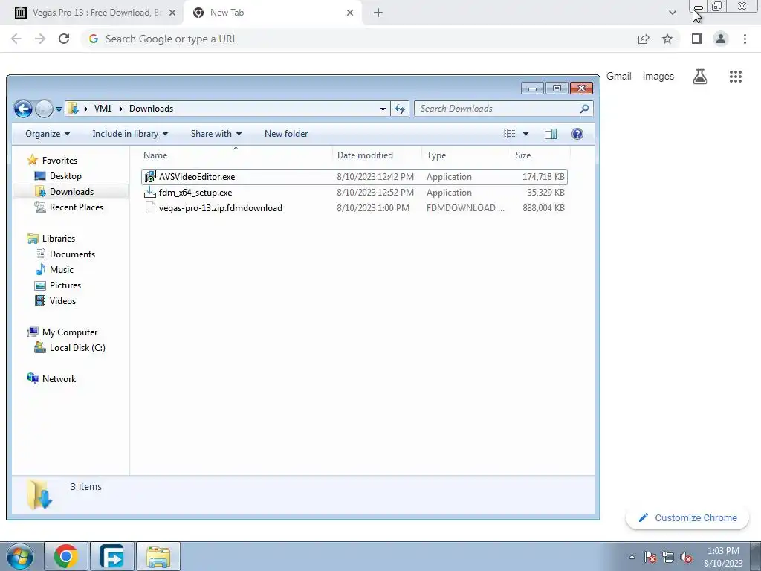Select Libraries in navigation pane

58,239
